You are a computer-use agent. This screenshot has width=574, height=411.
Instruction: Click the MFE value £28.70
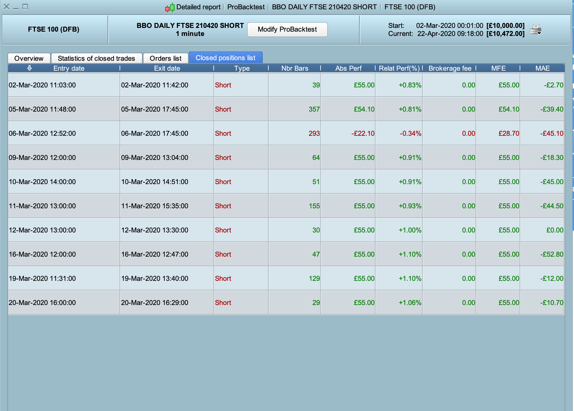click(509, 133)
